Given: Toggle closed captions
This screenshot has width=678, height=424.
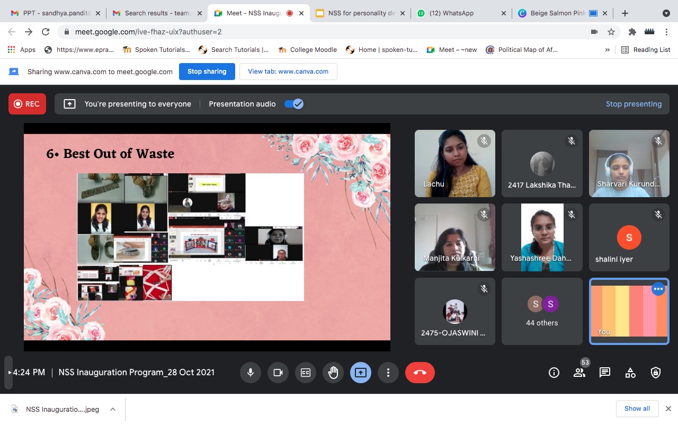Looking at the screenshot, I should 306,373.
